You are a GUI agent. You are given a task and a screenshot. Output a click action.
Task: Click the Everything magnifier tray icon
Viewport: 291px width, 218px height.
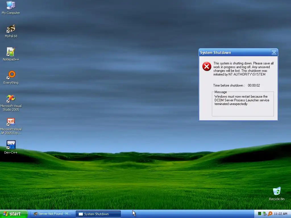(x=270, y=214)
